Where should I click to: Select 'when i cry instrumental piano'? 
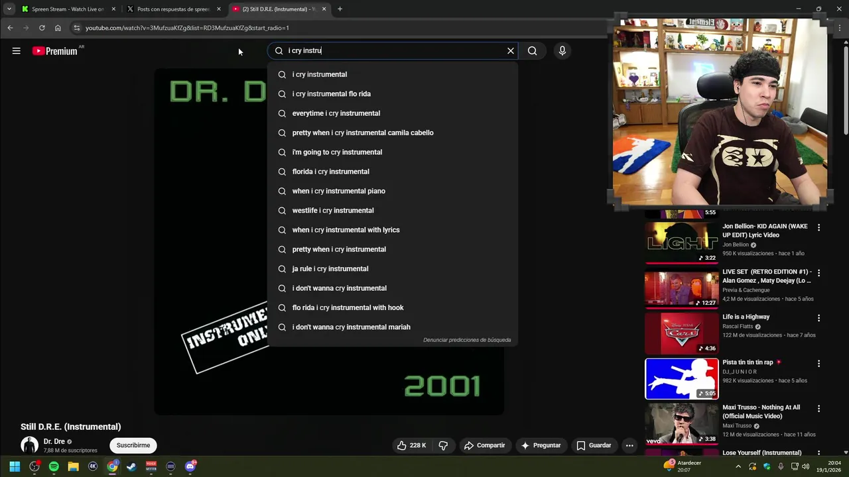pyautogui.click(x=393, y=191)
